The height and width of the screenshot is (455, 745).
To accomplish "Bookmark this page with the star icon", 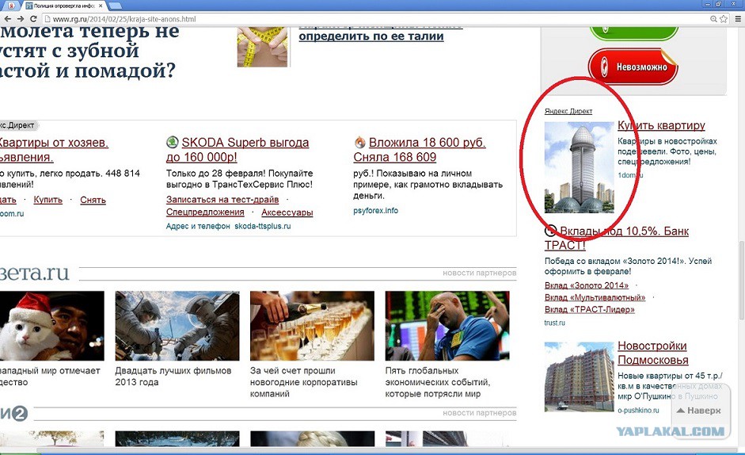I will 724,19.
